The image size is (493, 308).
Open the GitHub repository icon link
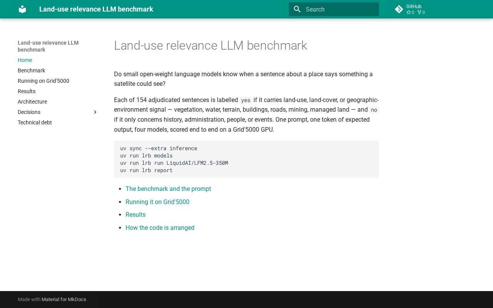coord(399,9)
